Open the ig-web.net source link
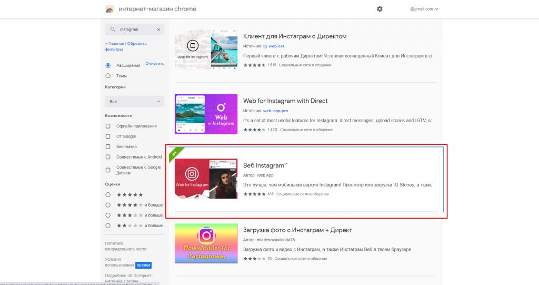The width and height of the screenshot is (539, 285). click(274, 46)
